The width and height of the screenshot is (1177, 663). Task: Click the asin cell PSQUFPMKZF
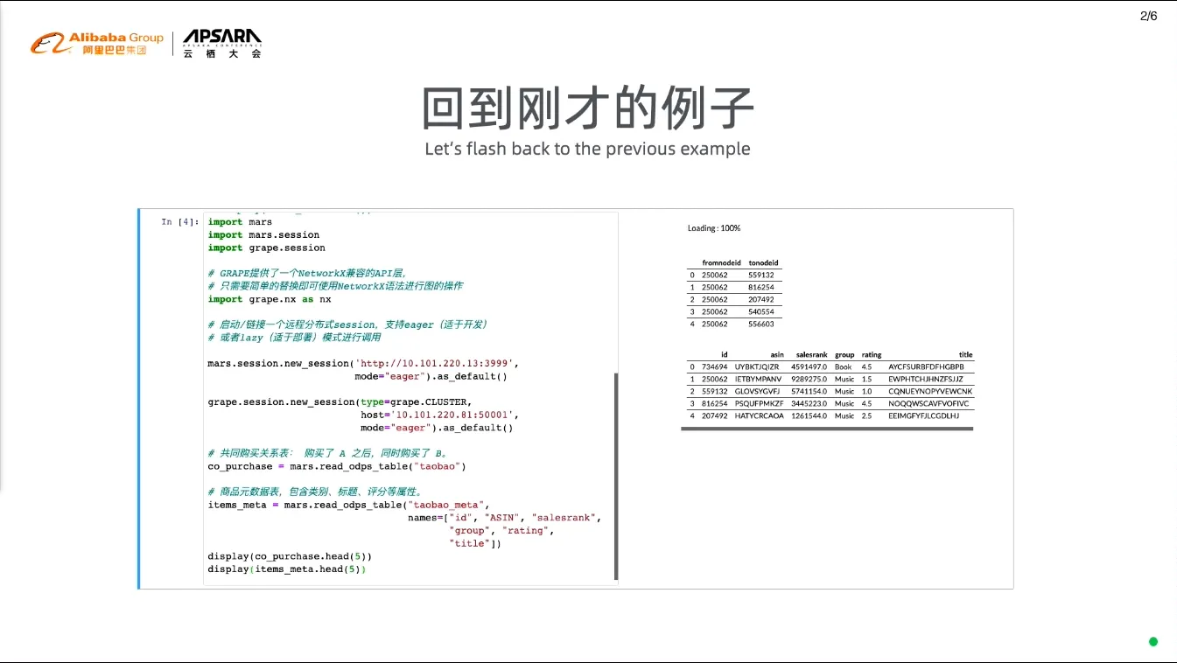pyautogui.click(x=759, y=403)
